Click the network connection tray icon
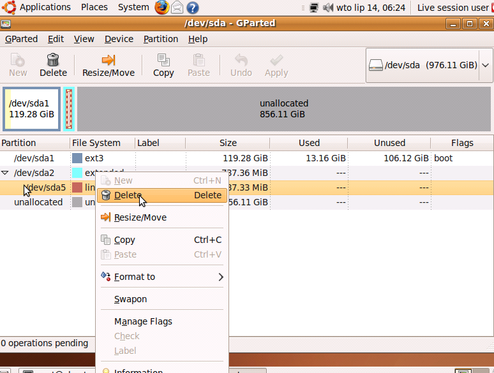This screenshot has width=494, height=373. pos(314,8)
